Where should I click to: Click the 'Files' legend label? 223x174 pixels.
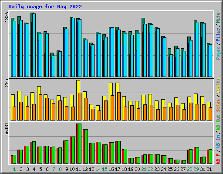pos(218,35)
